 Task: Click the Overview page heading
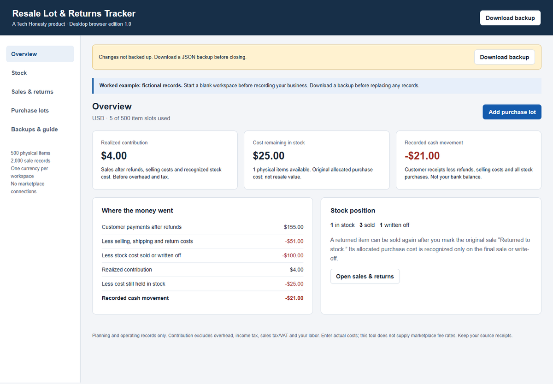112,106
